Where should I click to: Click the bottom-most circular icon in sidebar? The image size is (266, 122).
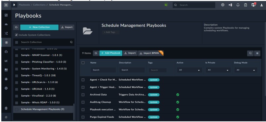click(x=6, y=117)
